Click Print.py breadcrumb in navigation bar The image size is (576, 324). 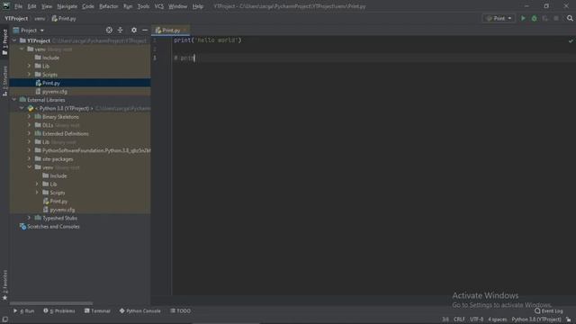click(x=64, y=18)
